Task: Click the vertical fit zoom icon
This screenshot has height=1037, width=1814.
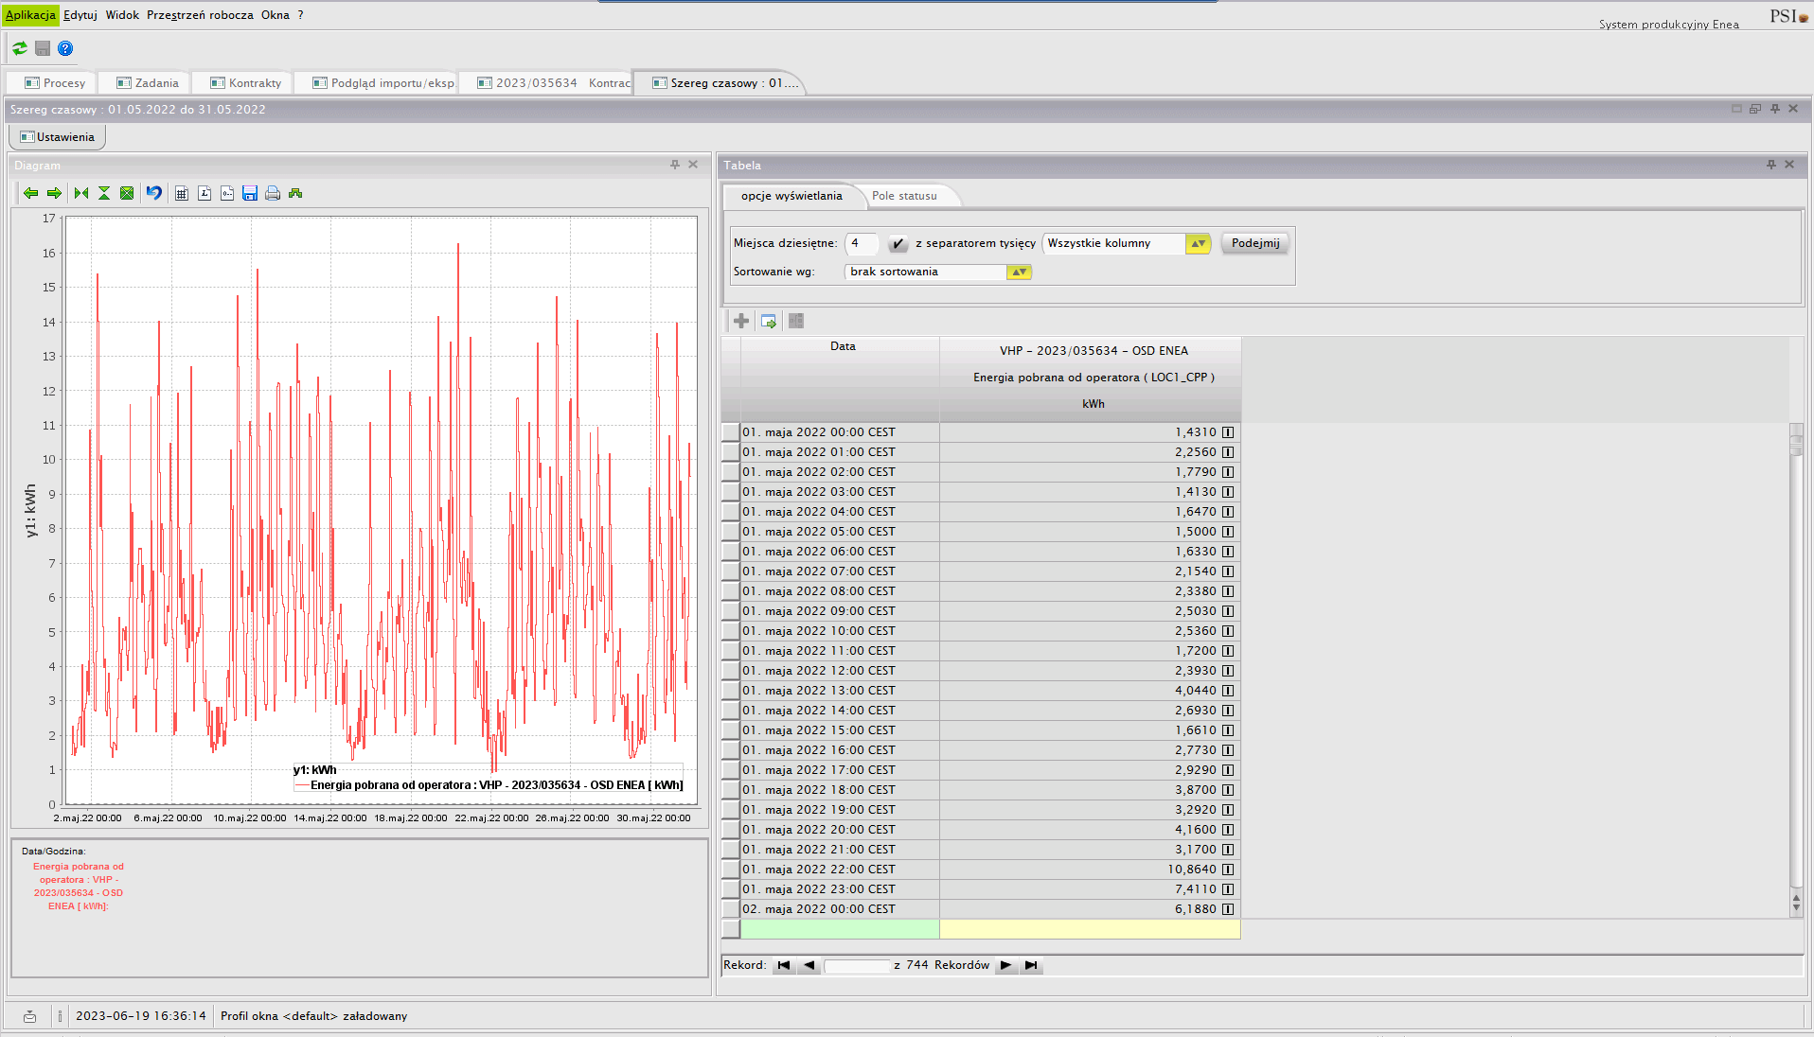Action: 104,193
